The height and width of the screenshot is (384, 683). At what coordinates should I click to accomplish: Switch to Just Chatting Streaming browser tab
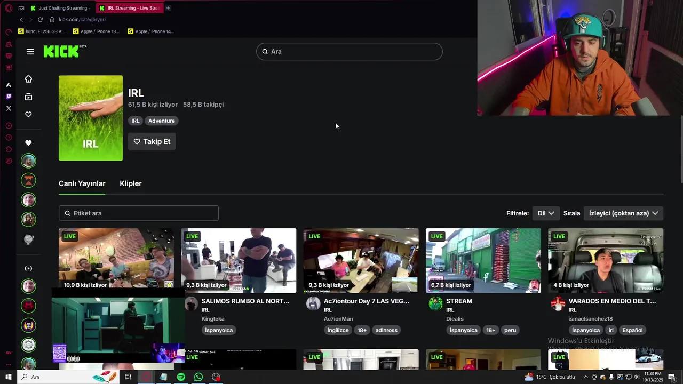[x=59, y=8]
